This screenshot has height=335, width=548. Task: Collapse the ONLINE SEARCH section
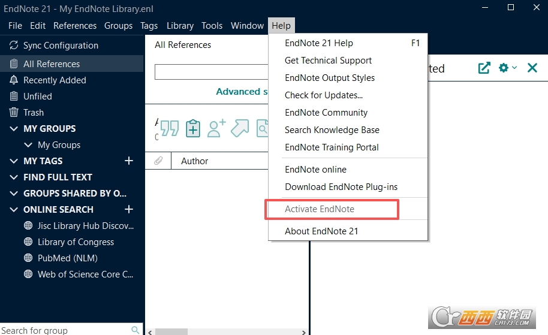pos(14,210)
